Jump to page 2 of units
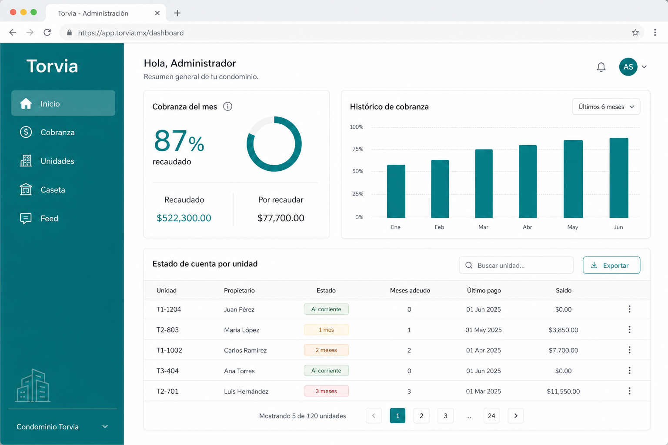This screenshot has height=445, width=668. tap(421, 416)
